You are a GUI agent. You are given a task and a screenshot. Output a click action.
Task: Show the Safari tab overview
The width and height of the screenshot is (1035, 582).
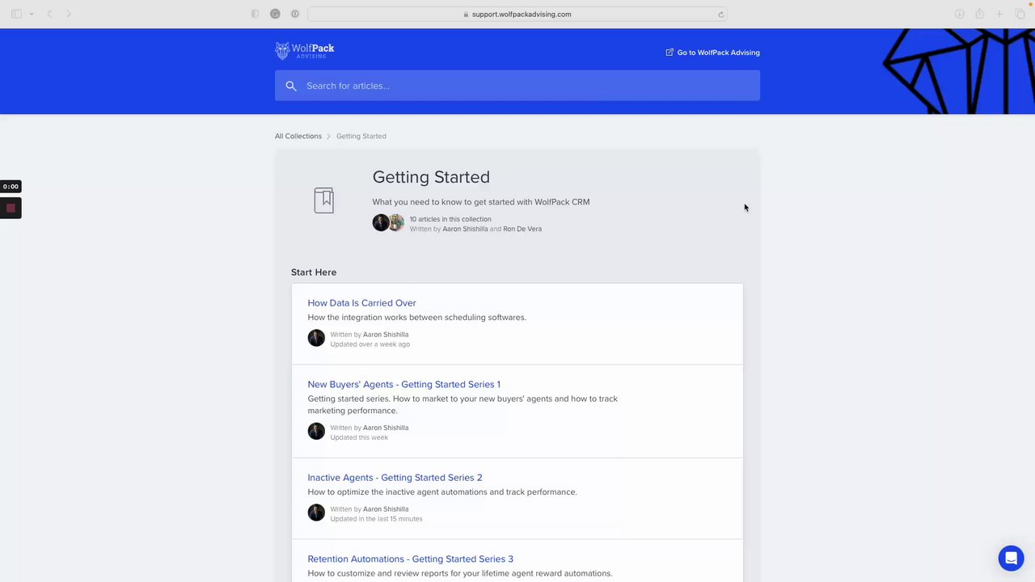(1020, 14)
